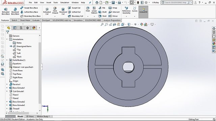Screen dimensions: 216x121
Task: Collapse the Annotations tree node
Action: pos(7,39)
